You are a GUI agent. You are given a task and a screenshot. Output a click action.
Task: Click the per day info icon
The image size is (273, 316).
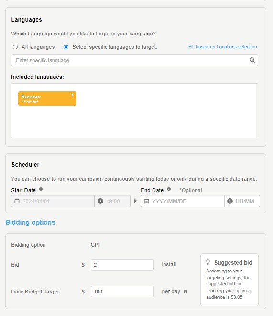(186, 292)
